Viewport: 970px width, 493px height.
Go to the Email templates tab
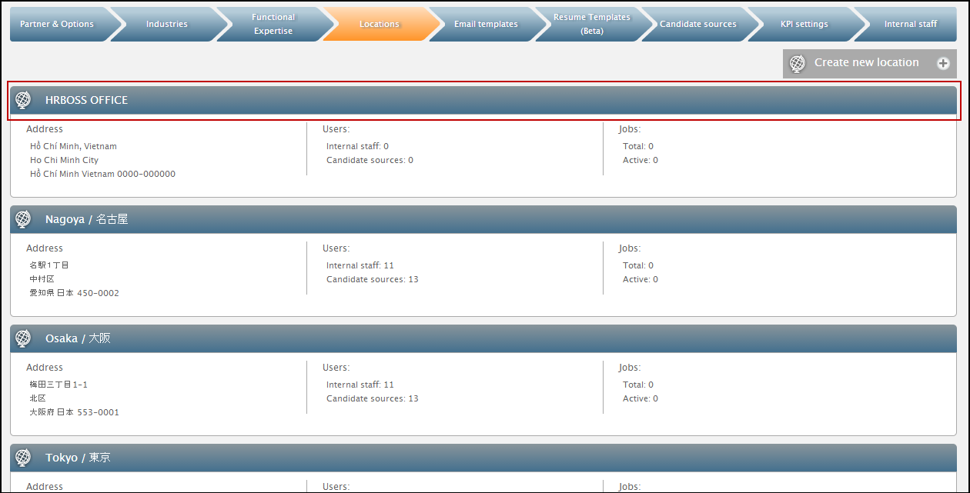(486, 24)
